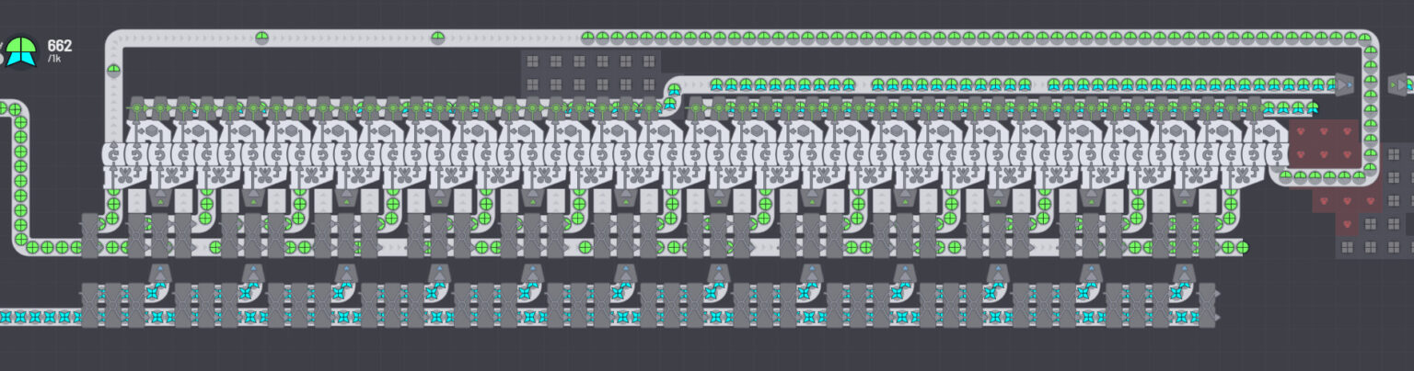Select the leftmost cyan painter above the star belt
This screenshot has width=1414, height=371.
(160, 274)
